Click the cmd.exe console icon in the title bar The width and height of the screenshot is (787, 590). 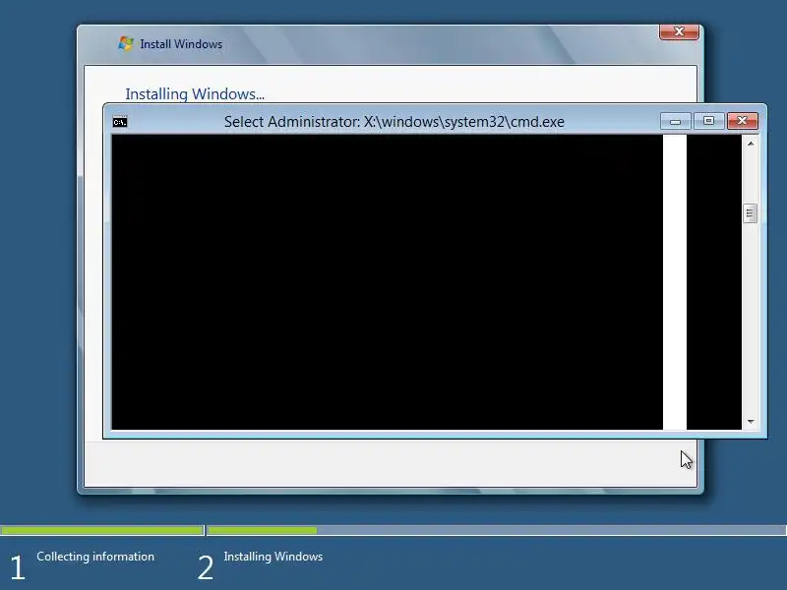point(120,122)
